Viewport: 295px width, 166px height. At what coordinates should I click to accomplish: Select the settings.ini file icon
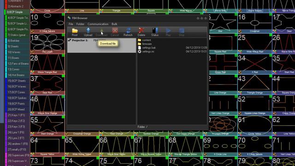tap(139, 52)
